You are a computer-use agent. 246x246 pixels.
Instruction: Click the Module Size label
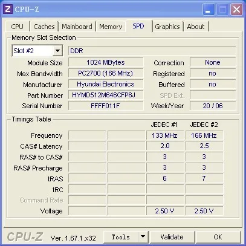click(x=45, y=63)
